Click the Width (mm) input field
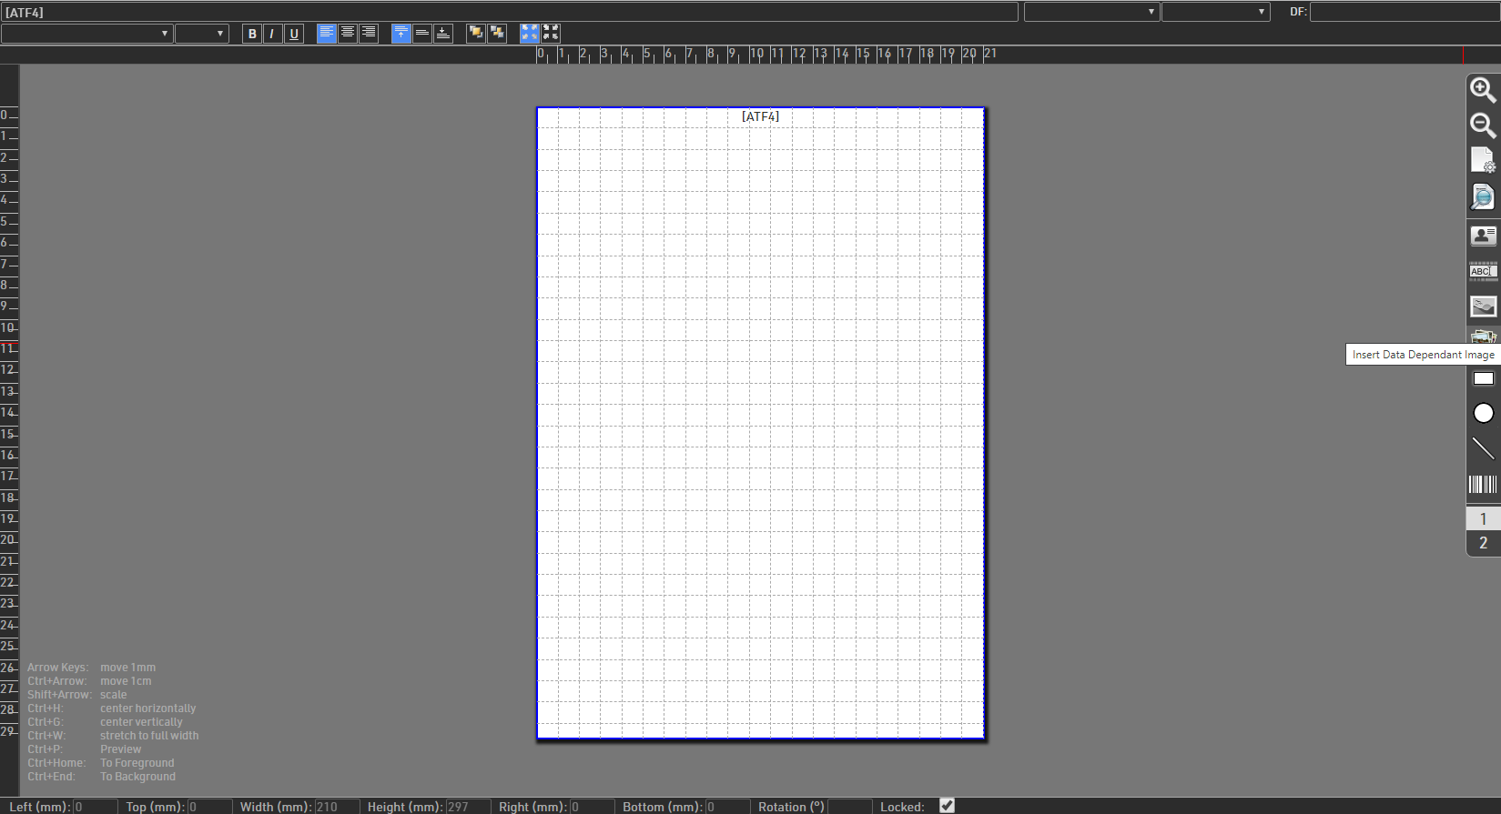This screenshot has height=814, width=1501. (337, 807)
